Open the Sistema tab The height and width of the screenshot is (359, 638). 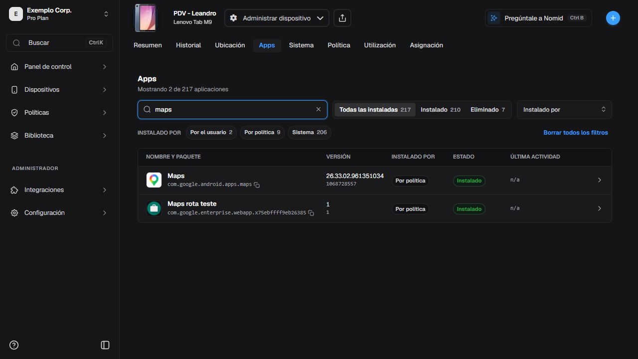coord(302,45)
